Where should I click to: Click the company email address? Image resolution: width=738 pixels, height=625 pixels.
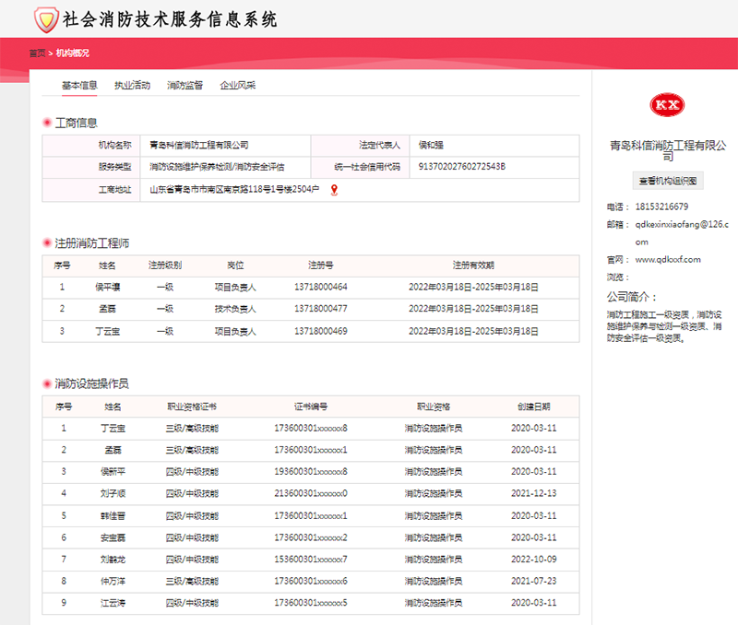[x=680, y=224]
